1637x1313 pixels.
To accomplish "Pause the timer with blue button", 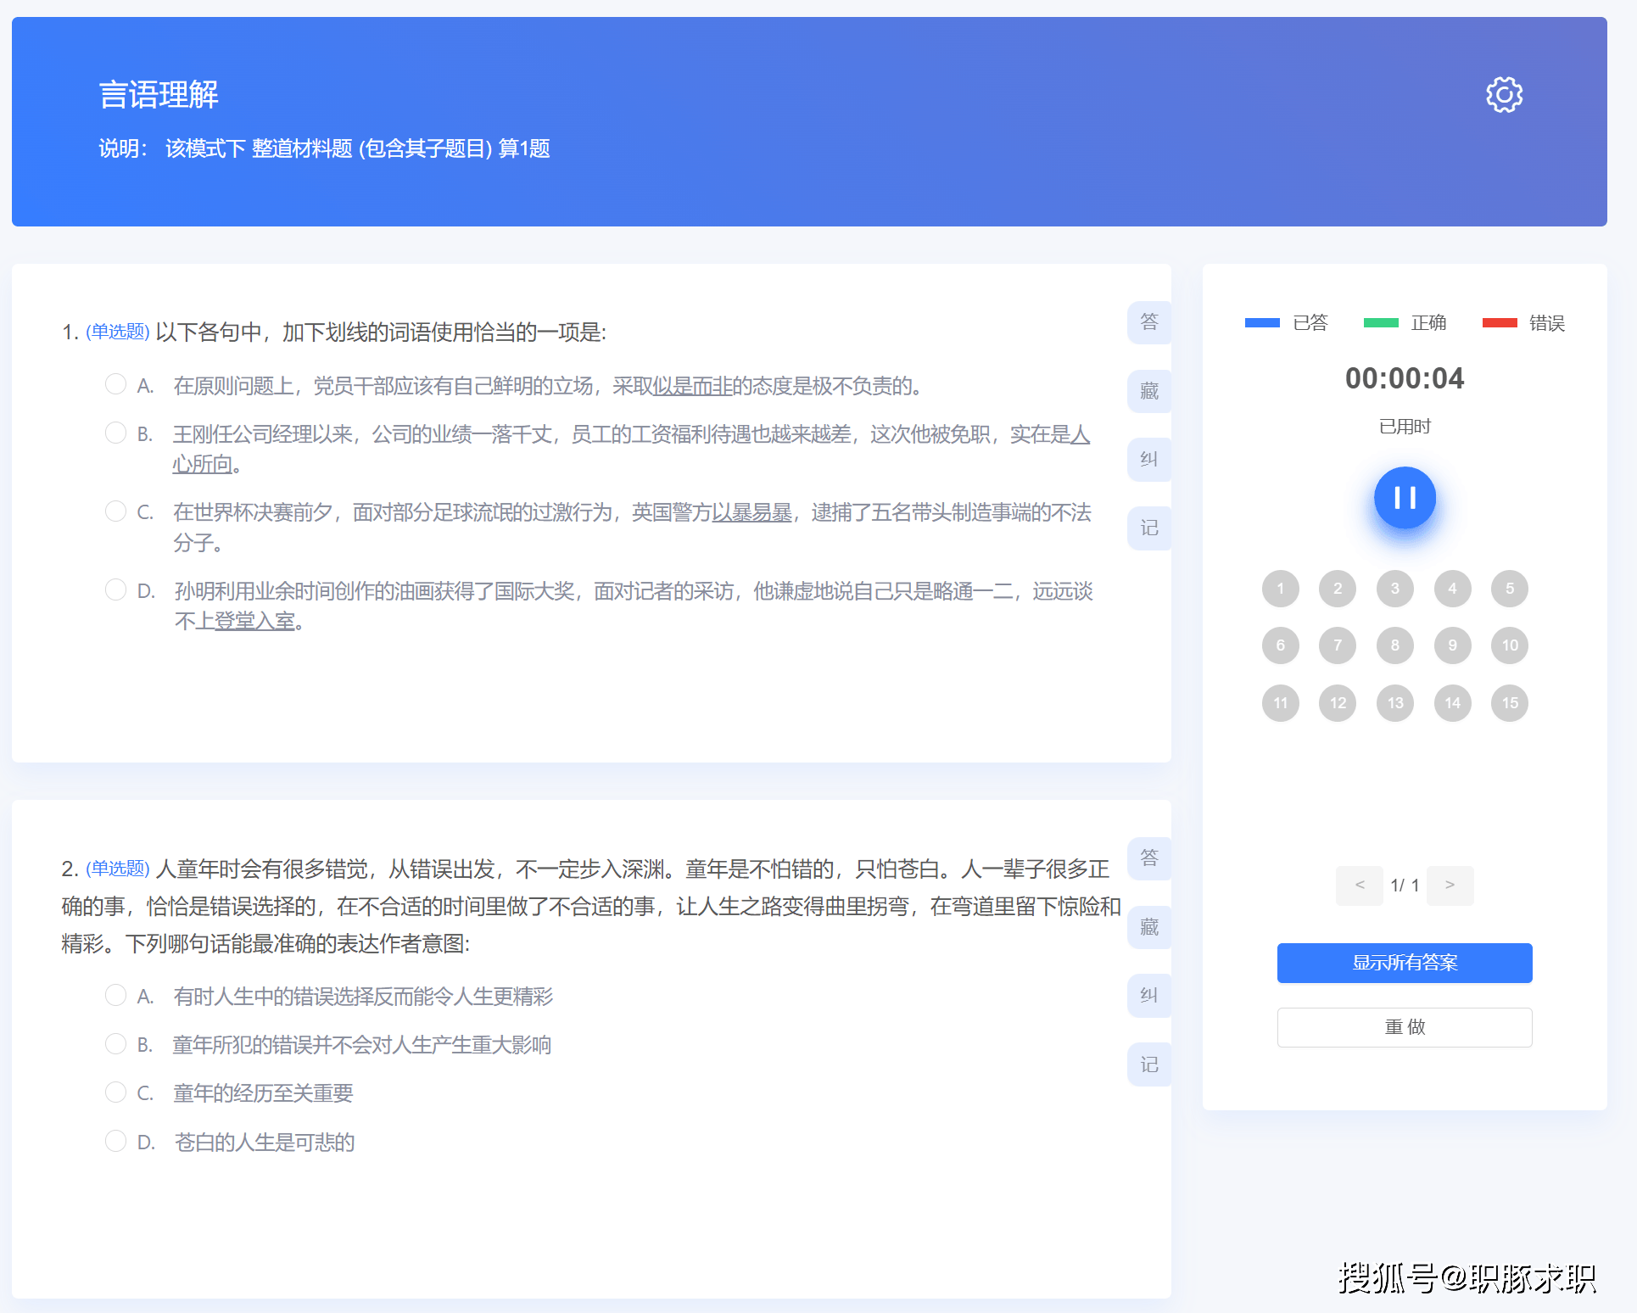I will pyautogui.click(x=1405, y=498).
